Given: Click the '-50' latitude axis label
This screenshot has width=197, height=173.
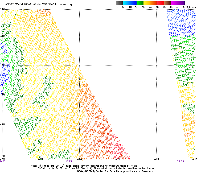Looking at the screenshot, I should tap(2, 156).
